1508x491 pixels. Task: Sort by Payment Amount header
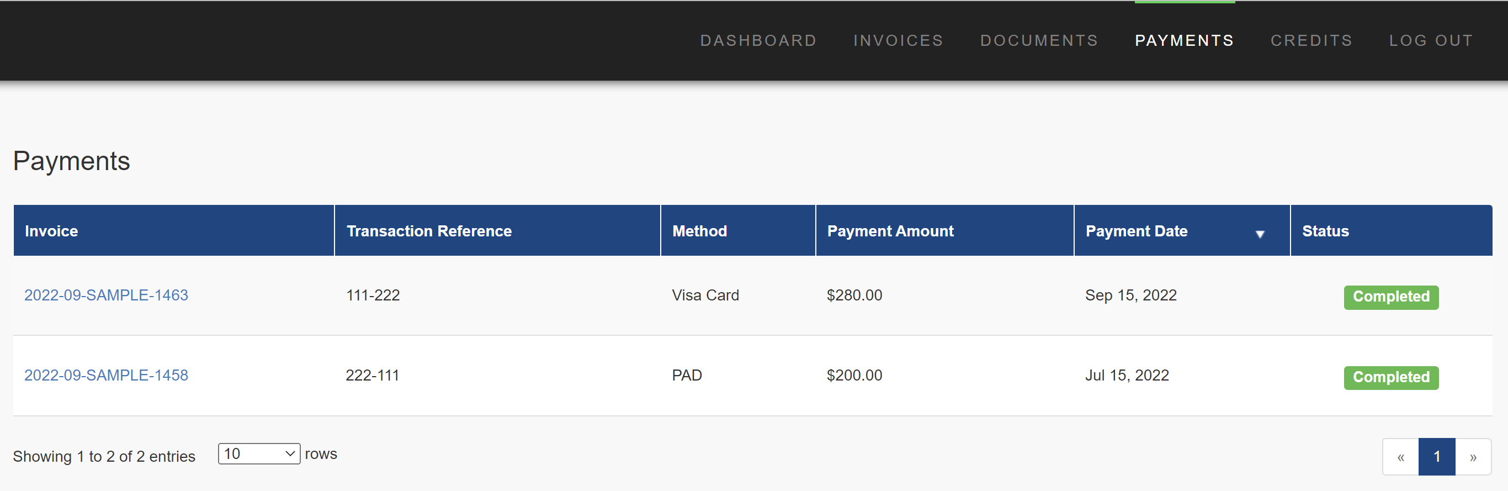[944, 231]
